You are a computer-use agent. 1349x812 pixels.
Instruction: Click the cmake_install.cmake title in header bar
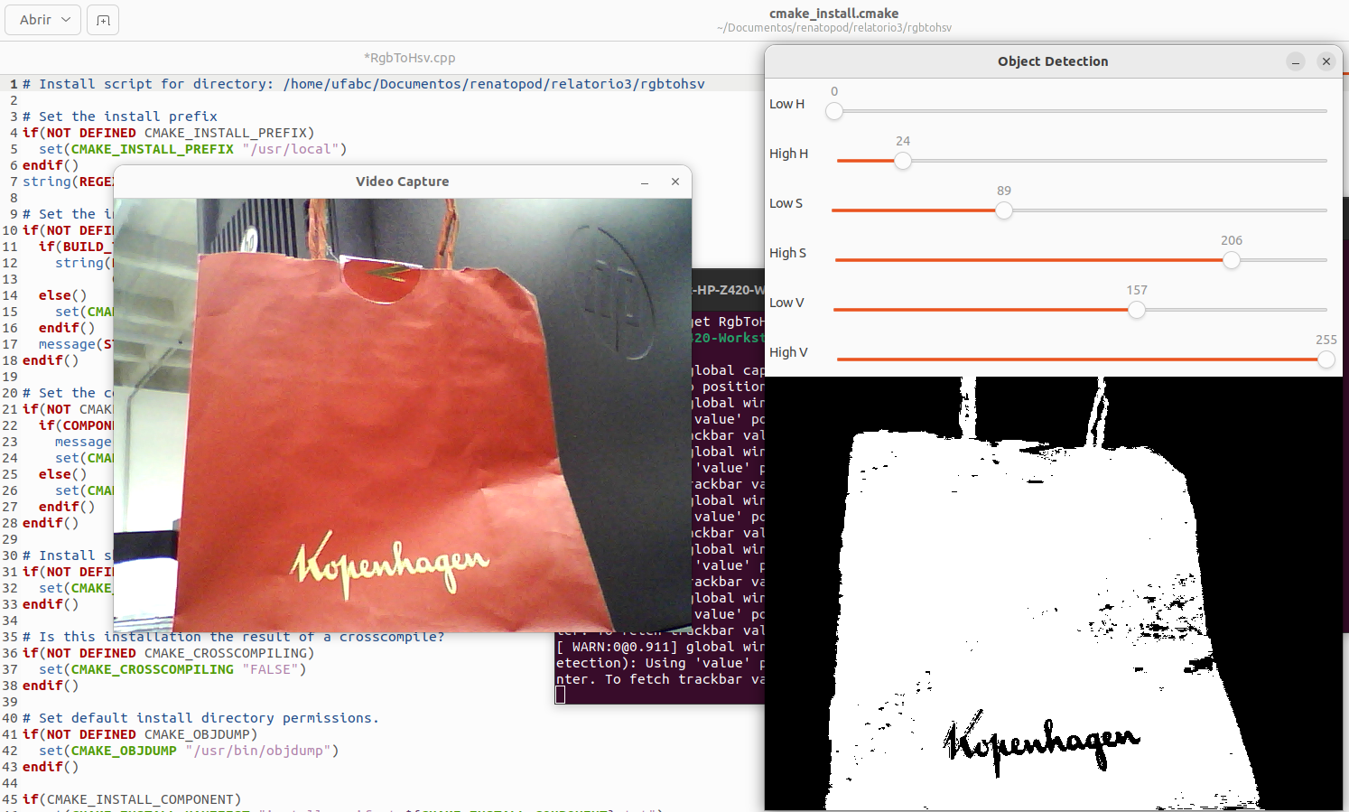[x=833, y=14]
